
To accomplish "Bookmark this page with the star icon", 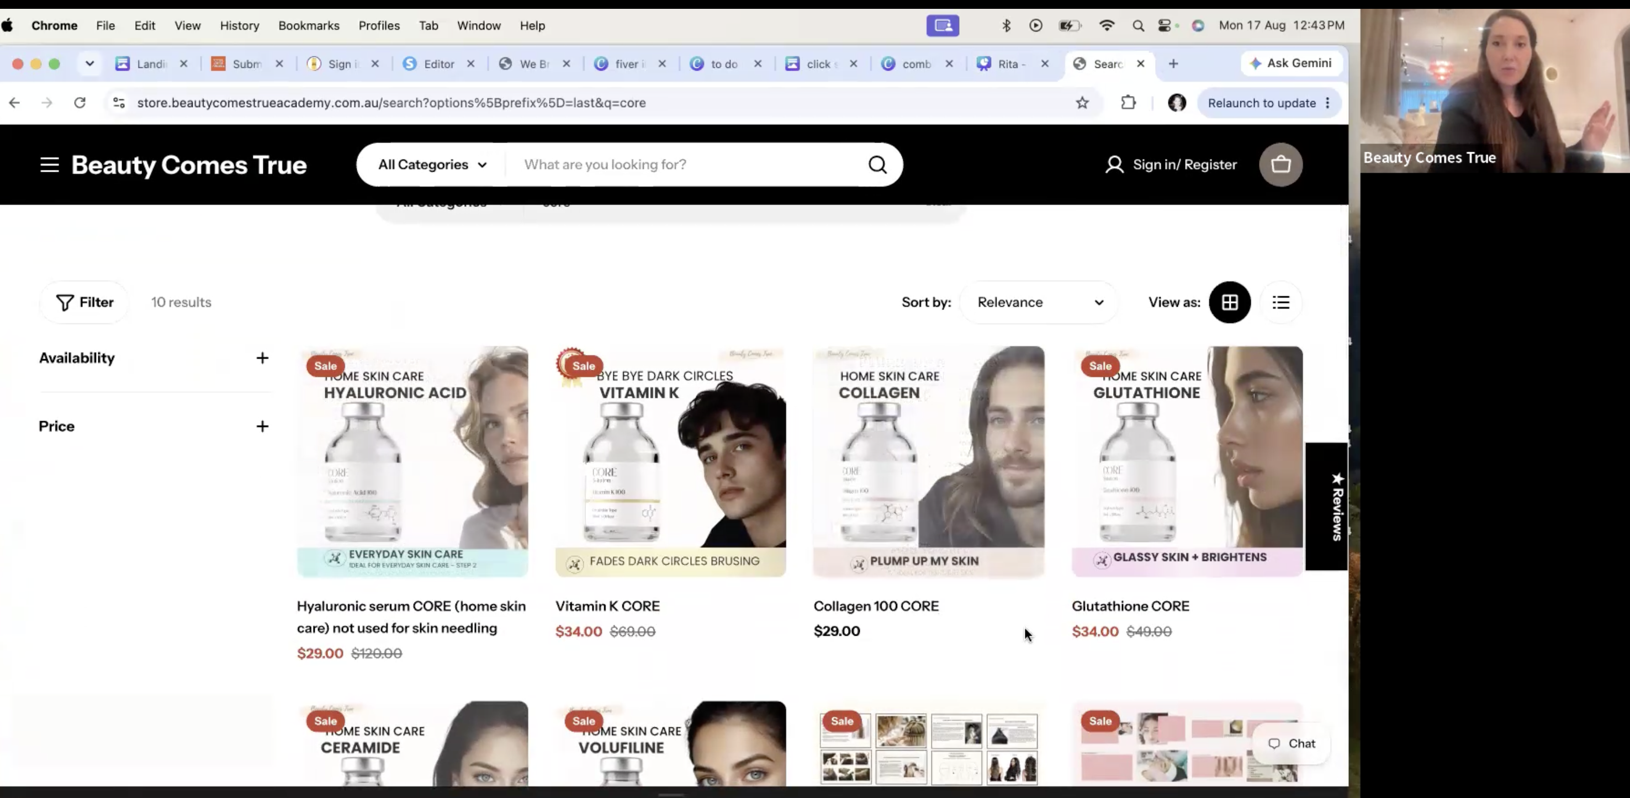I will (1082, 103).
